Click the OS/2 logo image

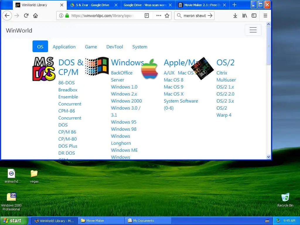point(202,68)
